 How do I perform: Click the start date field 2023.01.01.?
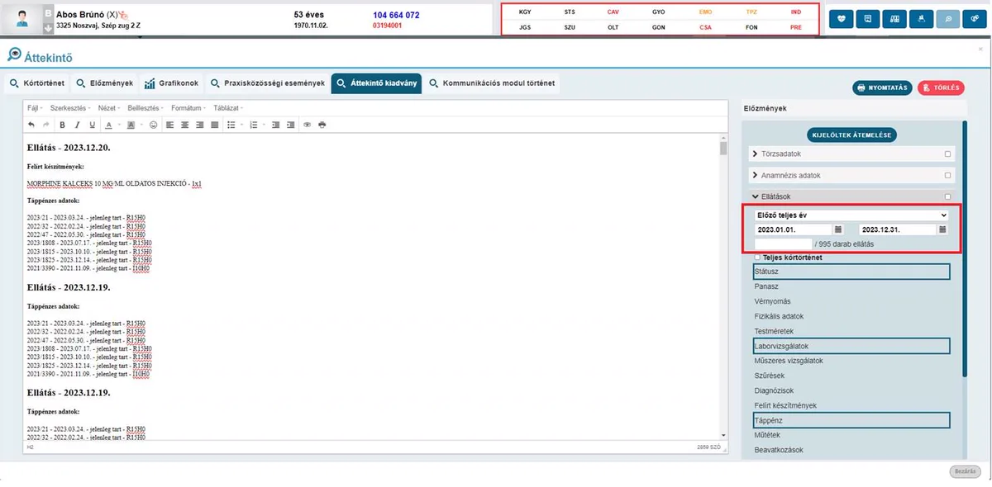tap(792, 229)
